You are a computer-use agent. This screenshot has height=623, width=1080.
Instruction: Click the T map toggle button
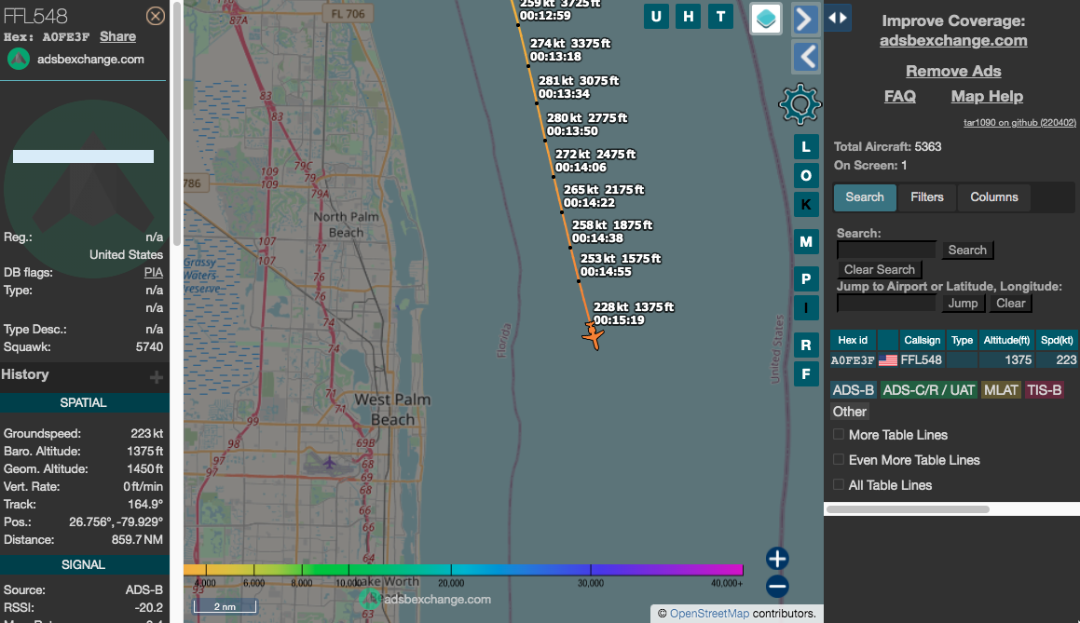click(x=720, y=17)
